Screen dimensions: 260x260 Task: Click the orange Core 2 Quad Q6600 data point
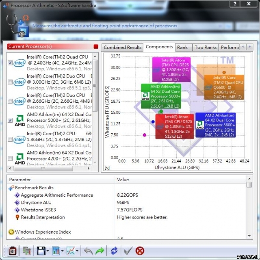point(224,72)
